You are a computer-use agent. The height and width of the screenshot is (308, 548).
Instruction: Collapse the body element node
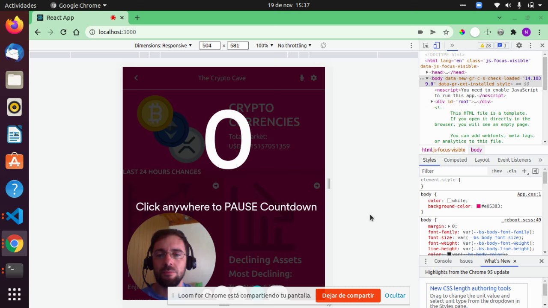click(427, 79)
